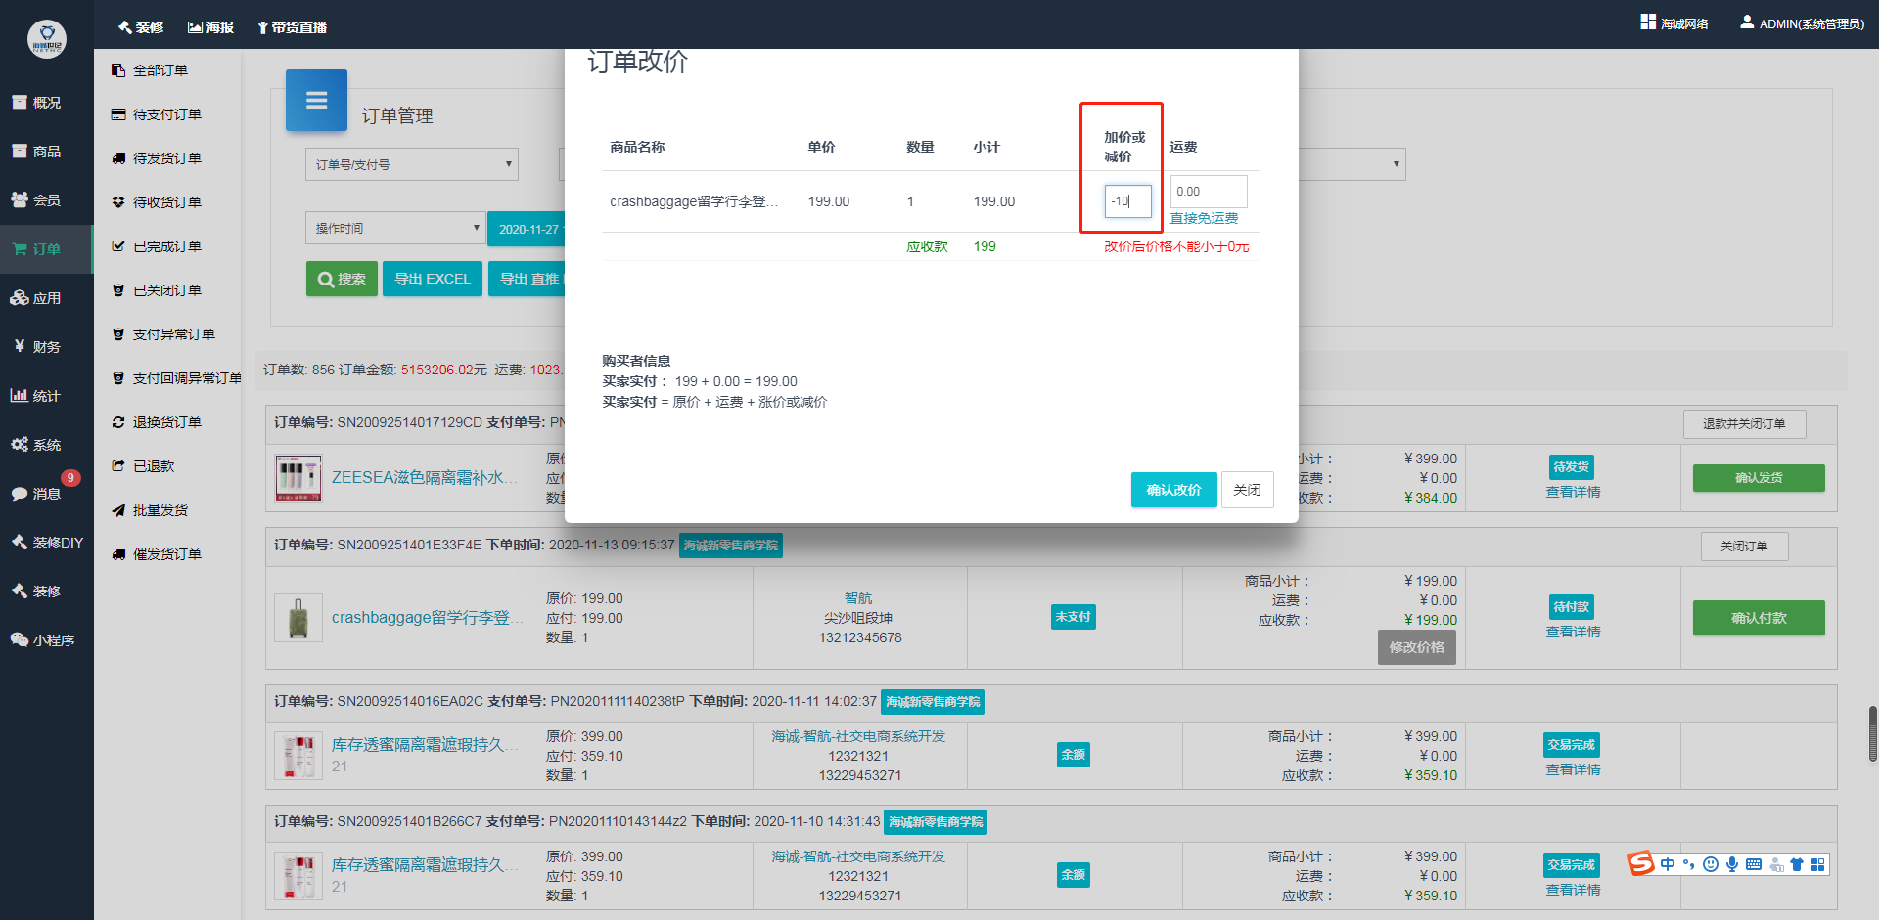Image resolution: width=1879 pixels, height=920 pixels.
Task: Click the 系统 gears icon
Action: coord(20,445)
